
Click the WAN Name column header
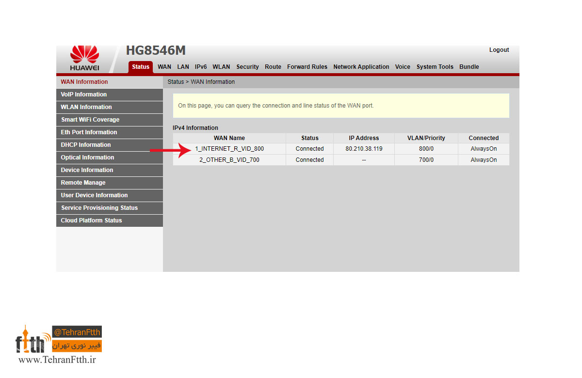click(x=229, y=138)
